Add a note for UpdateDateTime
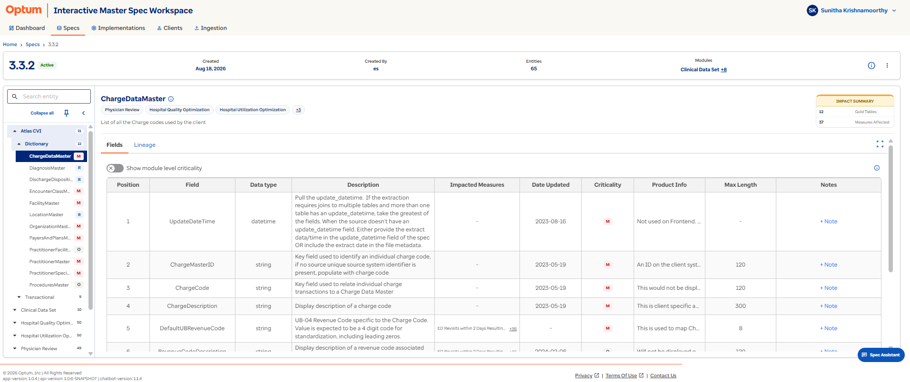The height and width of the screenshot is (382, 910). tap(829, 222)
